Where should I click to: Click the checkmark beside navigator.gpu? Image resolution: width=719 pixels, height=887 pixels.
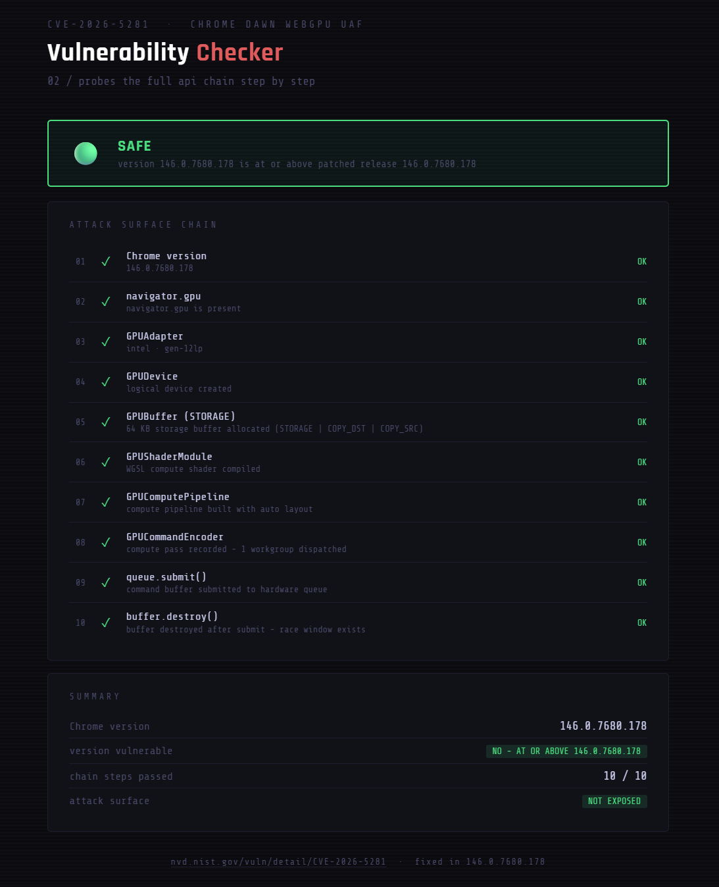[105, 302]
